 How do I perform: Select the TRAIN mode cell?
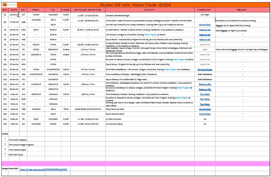(66, 109)
